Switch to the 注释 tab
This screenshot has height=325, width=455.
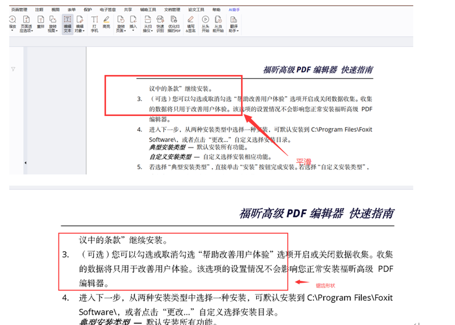pos(39,9)
